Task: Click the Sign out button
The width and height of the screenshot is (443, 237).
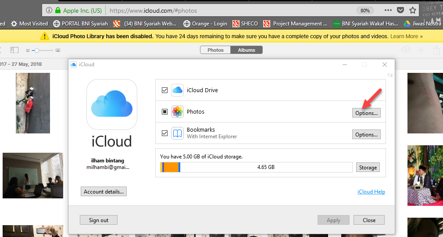Action: 99,220
